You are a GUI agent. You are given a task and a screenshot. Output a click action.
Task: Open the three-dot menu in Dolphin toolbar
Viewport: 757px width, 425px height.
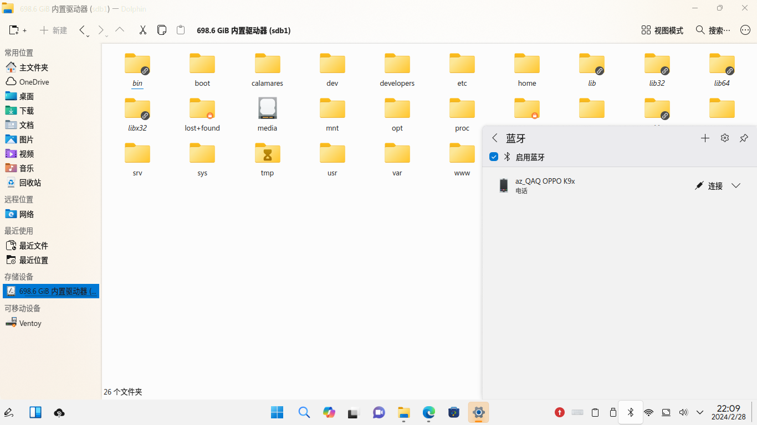coord(745,30)
